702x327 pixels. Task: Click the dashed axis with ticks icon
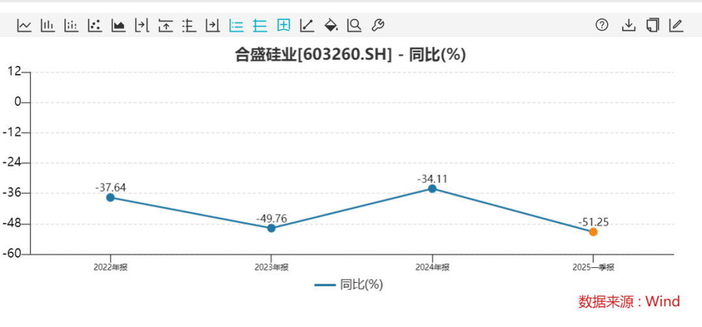(189, 25)
